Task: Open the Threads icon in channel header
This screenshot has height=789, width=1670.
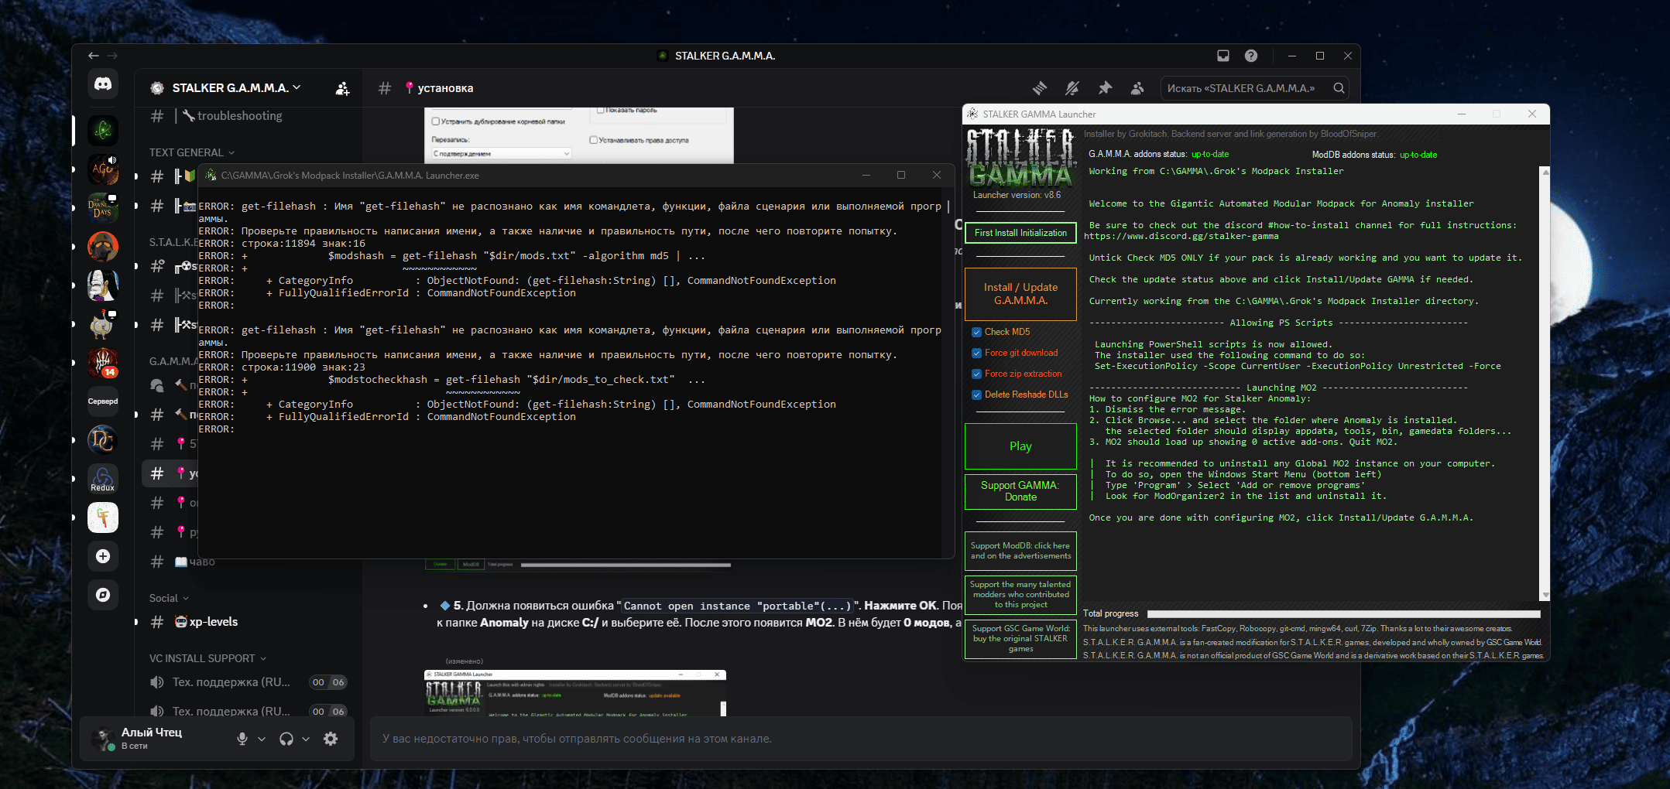Action: tap(1040, 88)
